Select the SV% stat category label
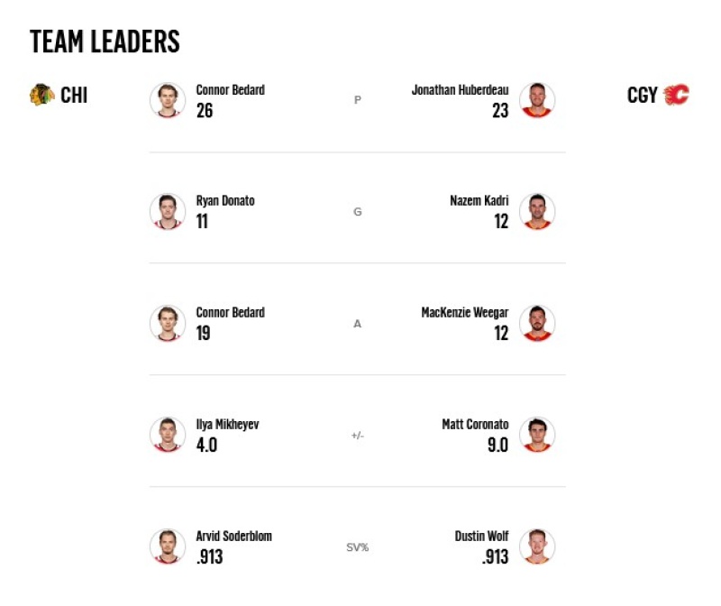Screen dimensions: 721x606 (357, 547)
